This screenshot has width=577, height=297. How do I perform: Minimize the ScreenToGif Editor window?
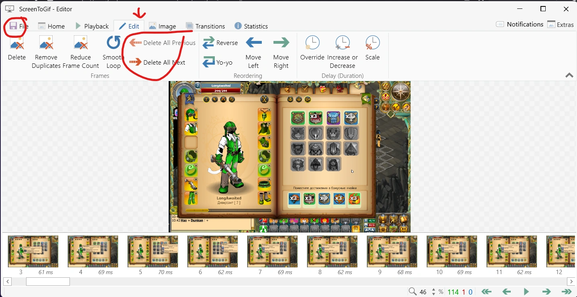(x=521, y=9)
